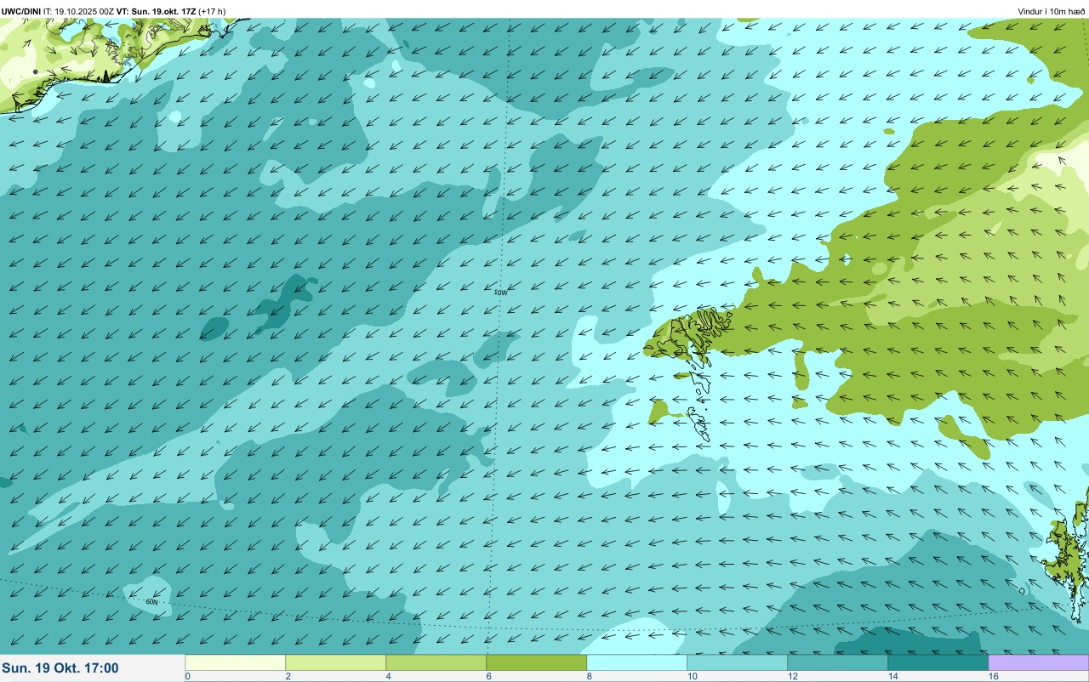Click the legend value '4'
The width and height of the screenshot is (1089, 682).
click(388, 676)
